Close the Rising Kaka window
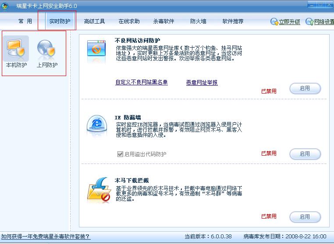The height and width of the screenshot is (244, 334). click(x=329, y=5)
